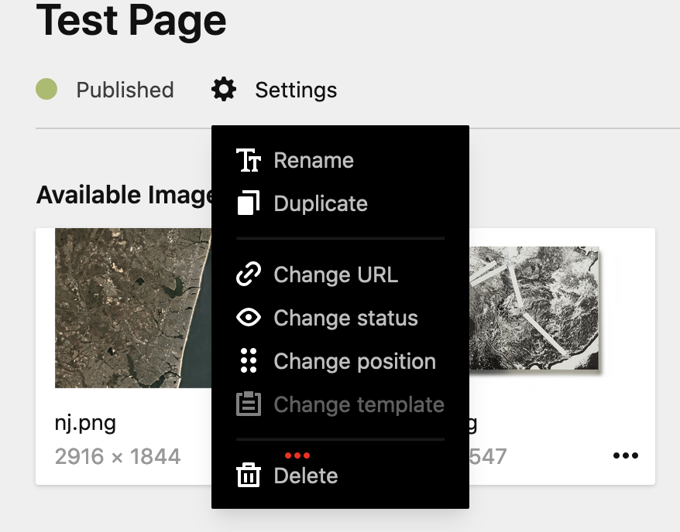Click the red dots indicator above Delete
This screenshot has height=532, width=680.
tap(298, 455)
